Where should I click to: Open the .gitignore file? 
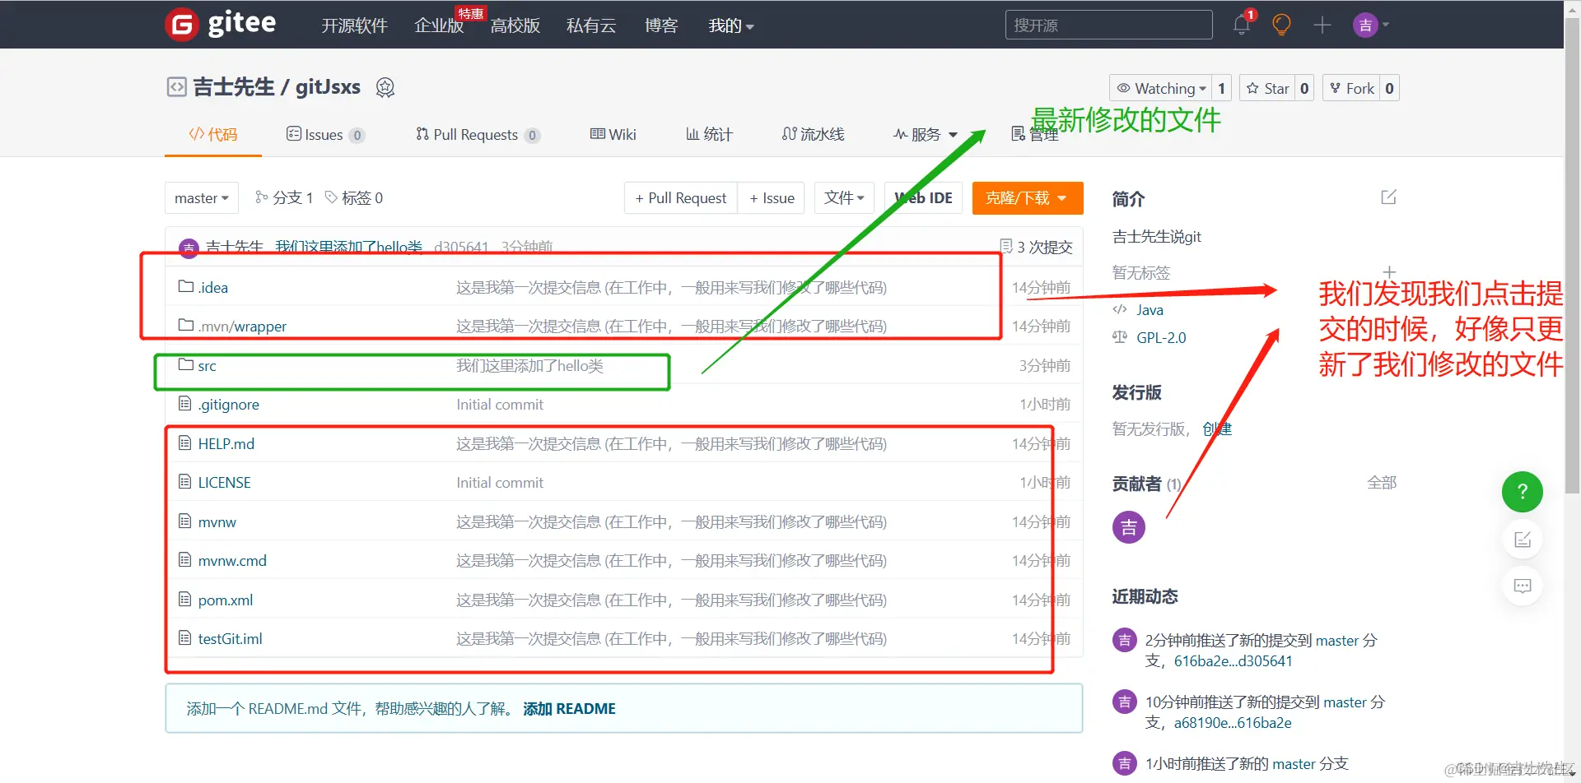point(228,404)
